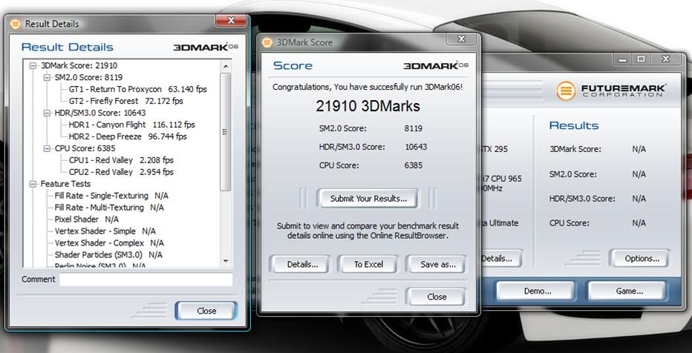
Task: Close the Score dialog with the red X
Action: (x=462, y=38)
